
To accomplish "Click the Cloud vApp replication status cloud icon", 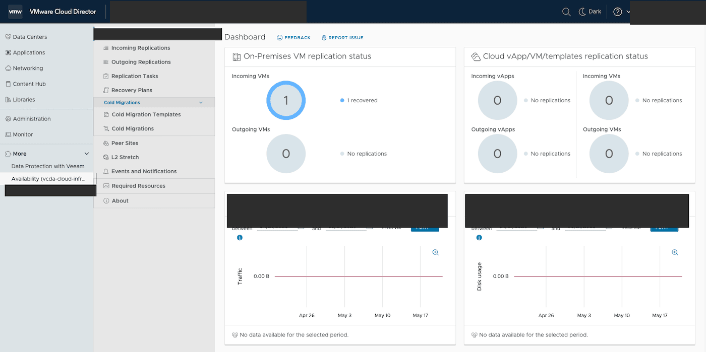I will point(476,57).
